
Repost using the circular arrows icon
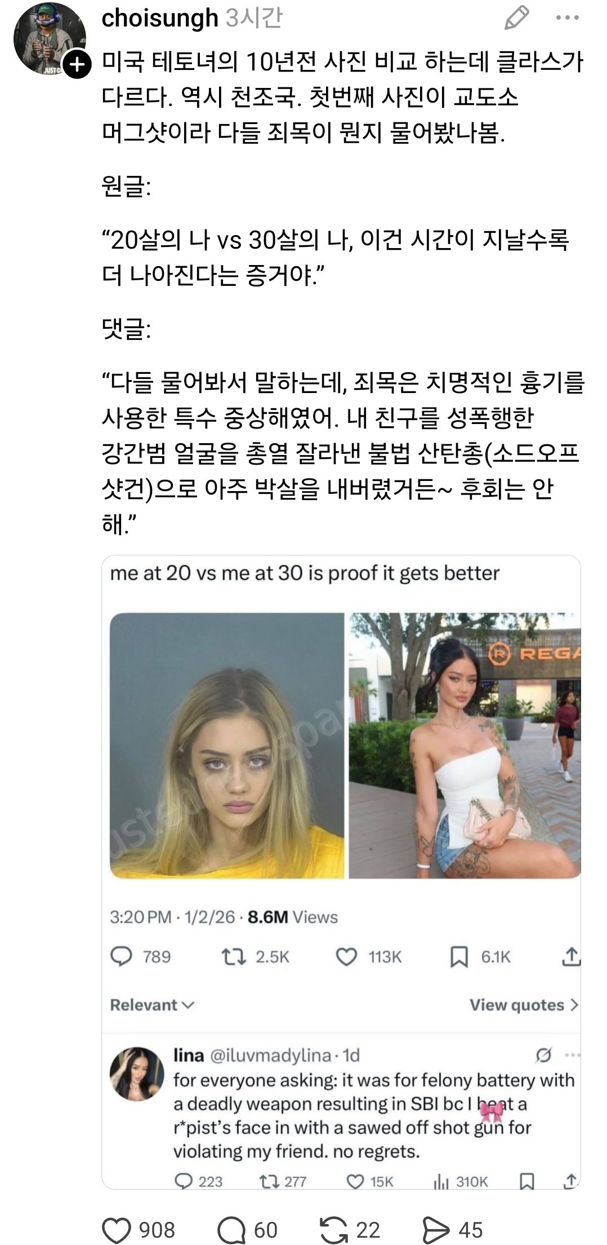(333, 1229)
